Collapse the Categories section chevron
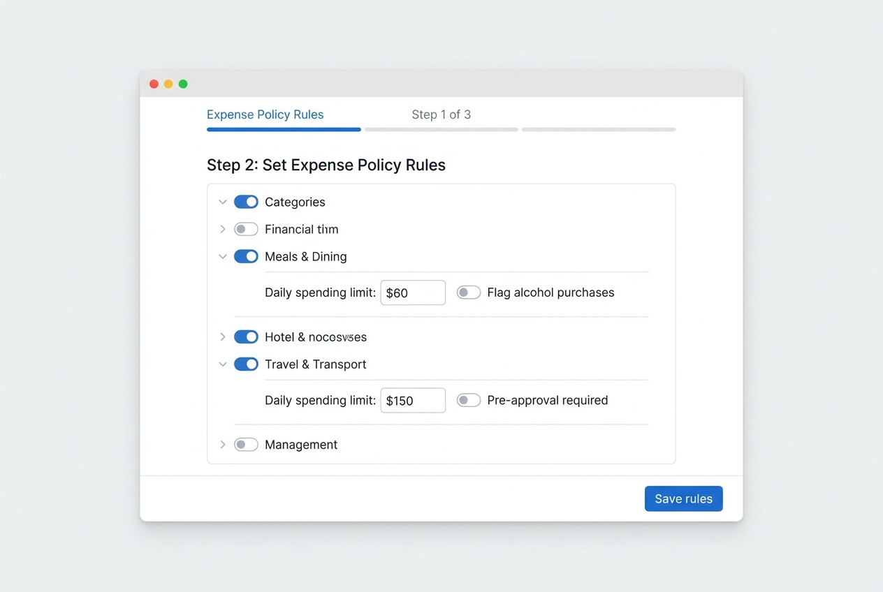Screen dimensions: 883x592 tap(223, 202)
